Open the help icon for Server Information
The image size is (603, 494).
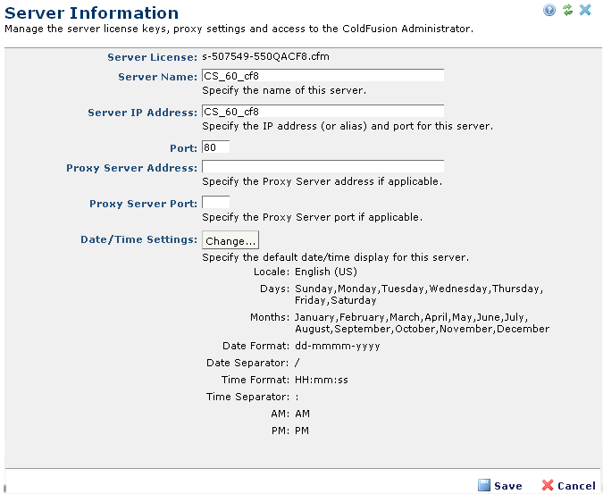(549, 10)
